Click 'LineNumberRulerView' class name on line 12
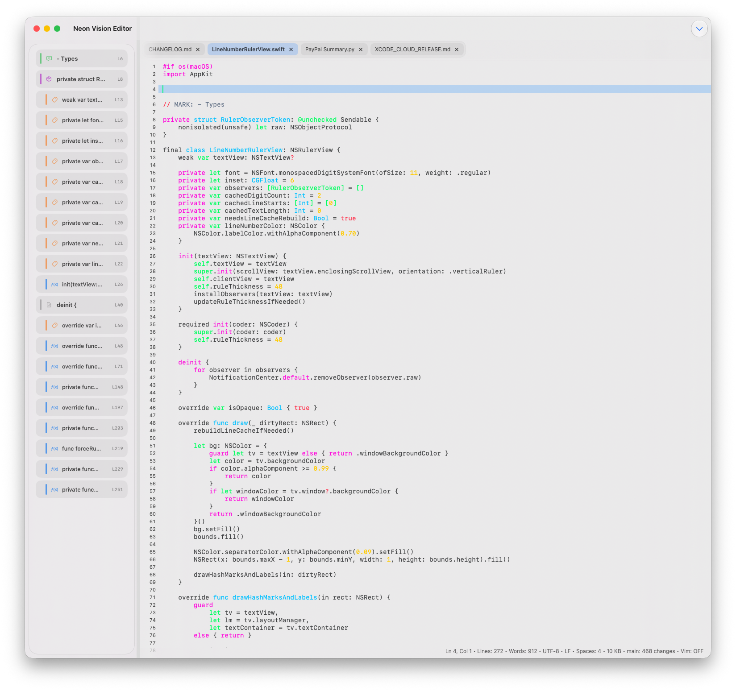This screenshot has width=736, height=691. coord(246,150)
